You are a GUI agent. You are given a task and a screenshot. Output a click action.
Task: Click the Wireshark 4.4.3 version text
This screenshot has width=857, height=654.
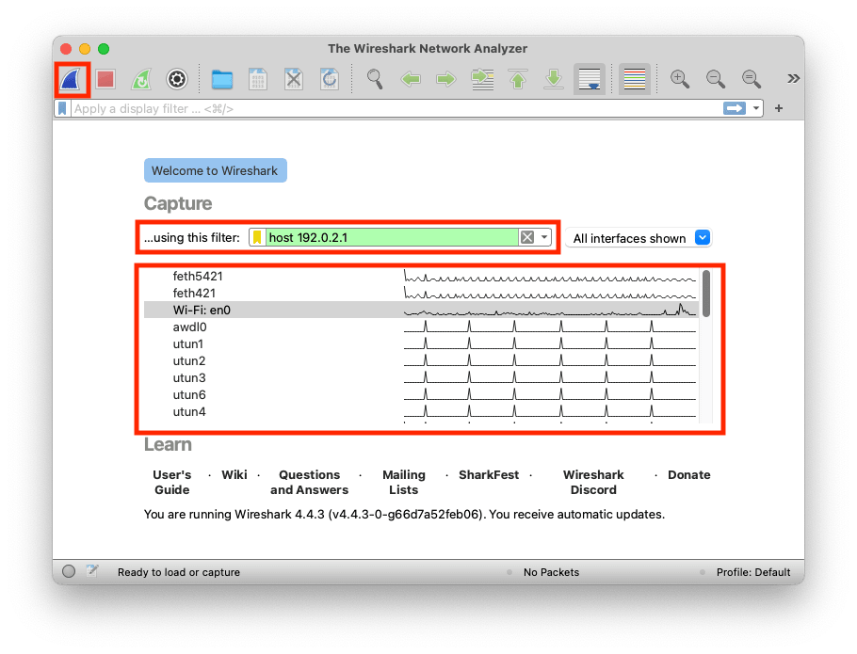point(403,514)
